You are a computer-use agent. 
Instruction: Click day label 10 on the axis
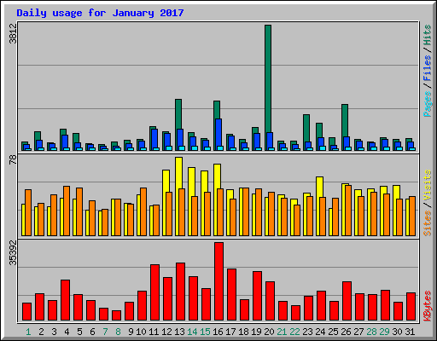[x=141, y=332]
